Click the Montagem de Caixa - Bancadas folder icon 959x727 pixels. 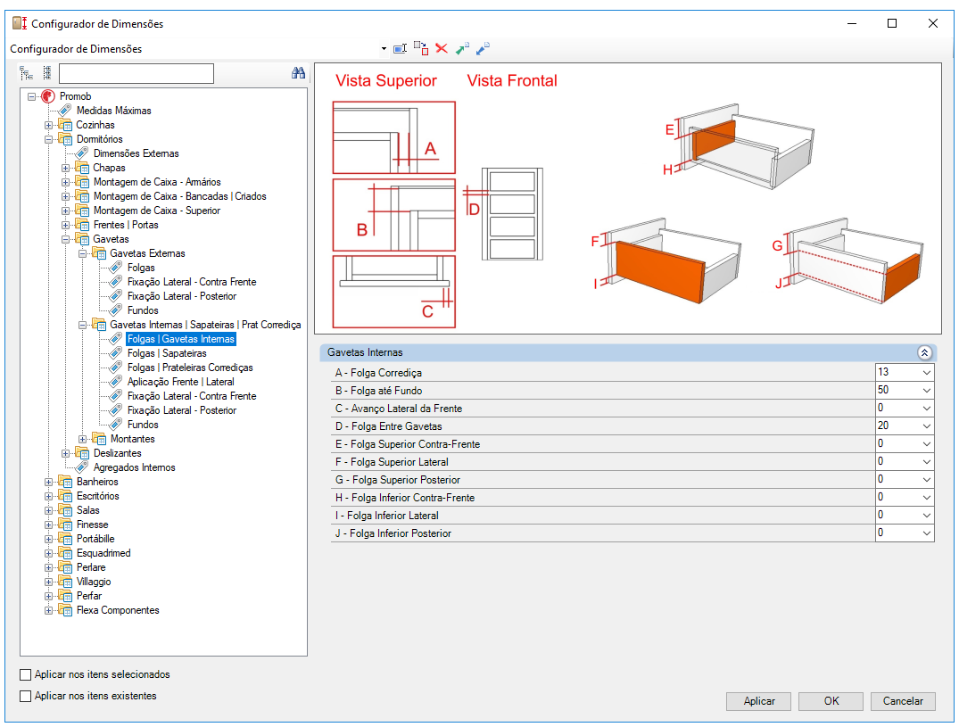tap(82, 196)
